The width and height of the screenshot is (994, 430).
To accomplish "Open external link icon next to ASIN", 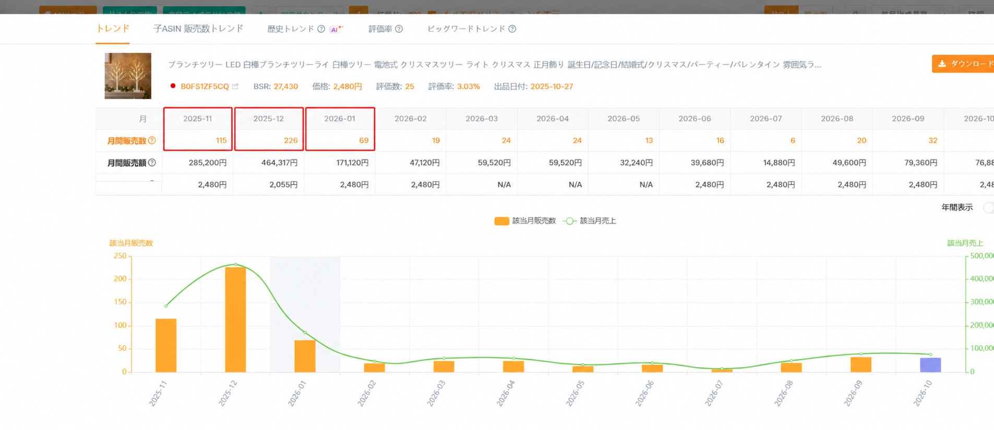I will click(235, 87).
